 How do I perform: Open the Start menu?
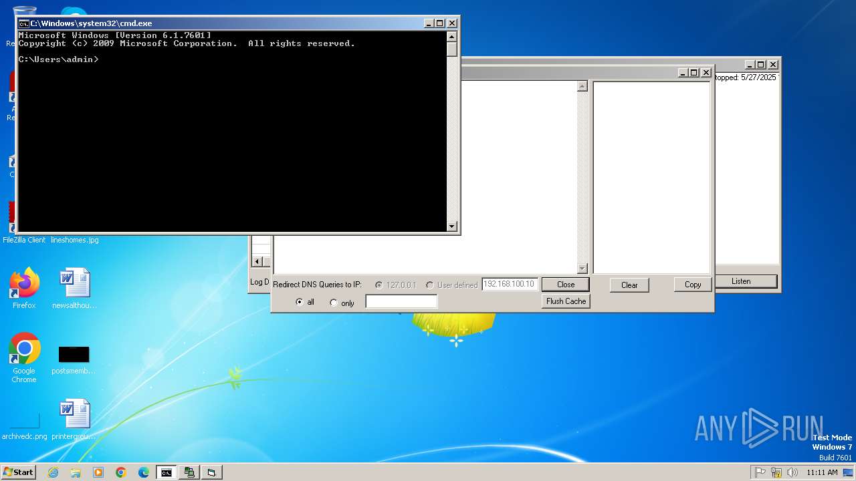point(19,472)
